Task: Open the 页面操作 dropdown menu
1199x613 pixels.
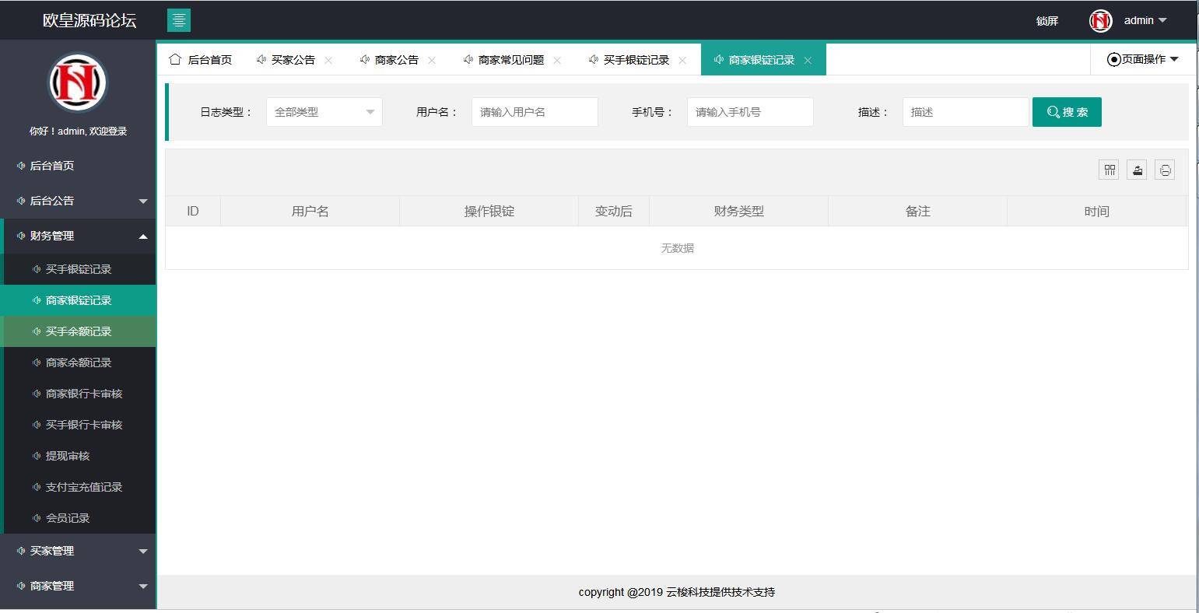Action: 1142,58
